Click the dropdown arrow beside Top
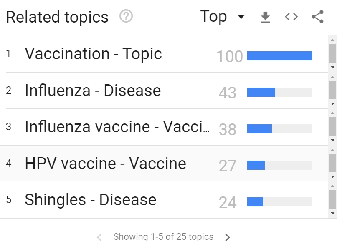Screen dimensions: 337x244 (241, 18)
